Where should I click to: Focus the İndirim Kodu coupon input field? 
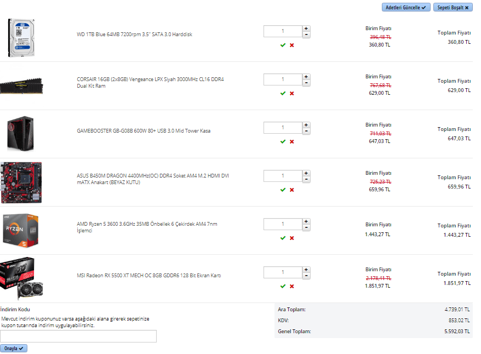[x=78, y=336]
